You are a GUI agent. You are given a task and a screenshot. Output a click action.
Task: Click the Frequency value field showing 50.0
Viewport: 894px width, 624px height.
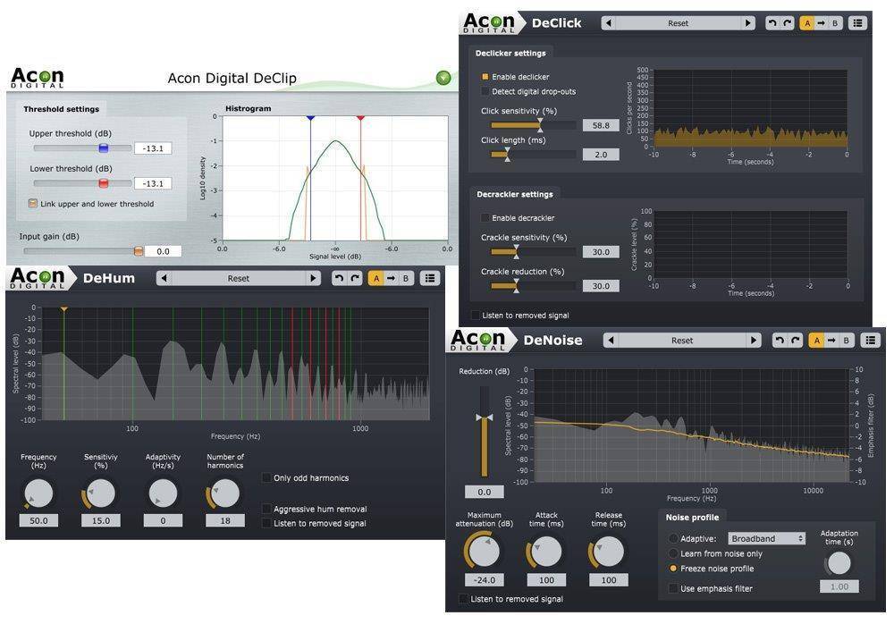pos(39,520)
